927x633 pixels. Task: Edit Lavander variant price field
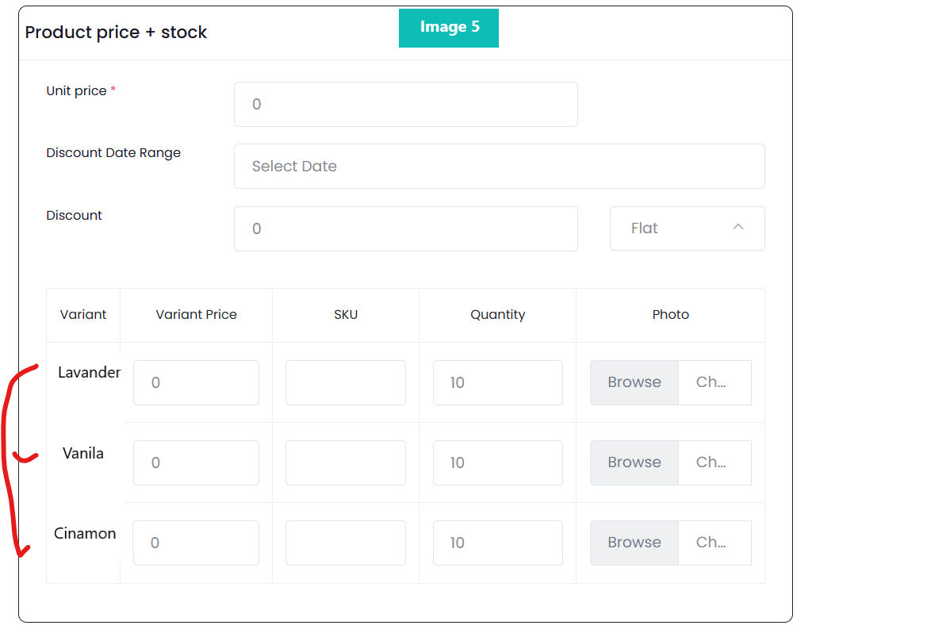(x=197, y=383)
